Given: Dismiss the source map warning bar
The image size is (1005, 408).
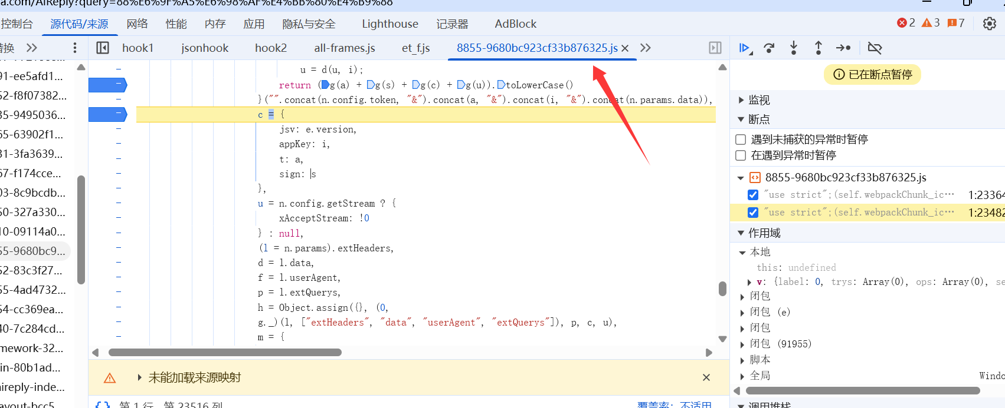Looking at the screenshot, I should [x=706, y=377].
